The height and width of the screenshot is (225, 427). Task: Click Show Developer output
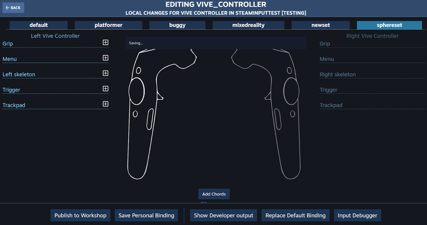coord(224,215)
